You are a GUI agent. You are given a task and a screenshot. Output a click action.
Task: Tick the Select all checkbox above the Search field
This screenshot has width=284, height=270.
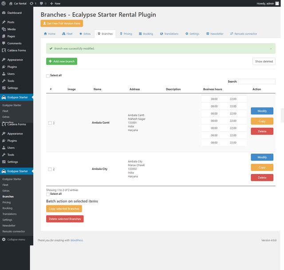point(48,76)
